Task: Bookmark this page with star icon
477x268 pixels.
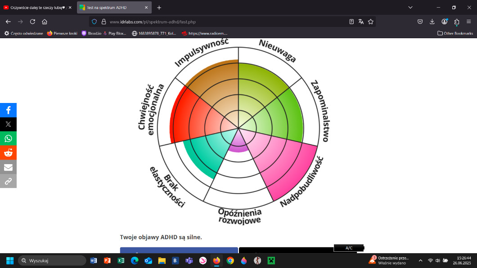Action: [371, 22]
